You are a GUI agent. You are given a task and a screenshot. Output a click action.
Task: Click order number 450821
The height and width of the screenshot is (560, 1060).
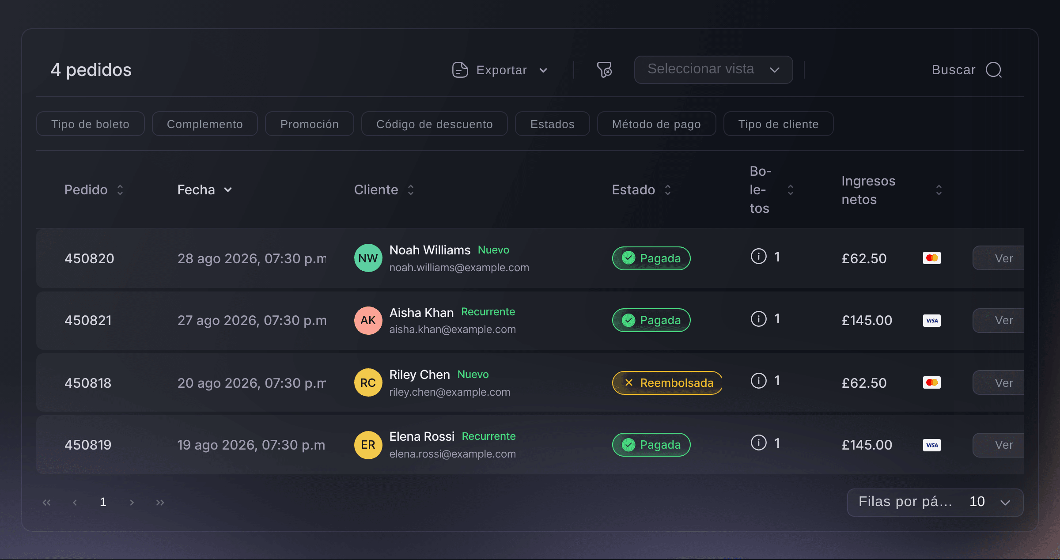(x=88, y=320)
